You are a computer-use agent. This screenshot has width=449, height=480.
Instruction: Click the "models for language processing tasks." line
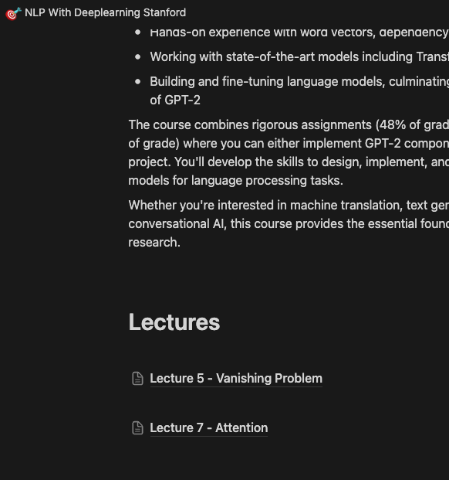tap(235, 181)
